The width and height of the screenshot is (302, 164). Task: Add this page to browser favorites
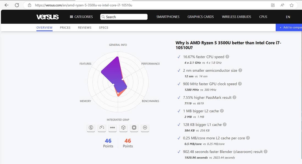tap(292, 5)
